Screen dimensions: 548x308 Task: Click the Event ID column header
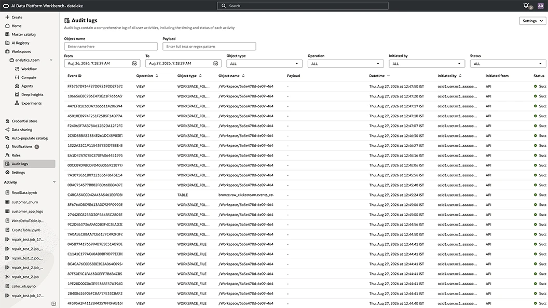[x=74, y=76]
